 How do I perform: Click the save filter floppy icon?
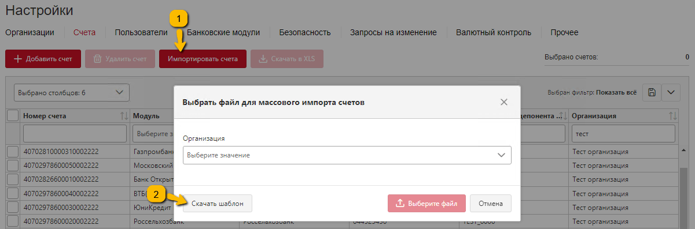(x=652, y=92)
